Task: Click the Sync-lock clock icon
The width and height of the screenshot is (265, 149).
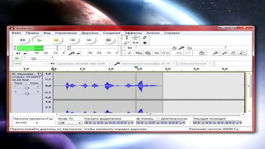Action: [x=202, y=53]
